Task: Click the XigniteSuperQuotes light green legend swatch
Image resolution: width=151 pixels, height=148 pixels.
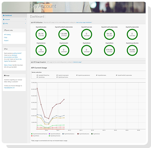Action: [x=49, y=136]
